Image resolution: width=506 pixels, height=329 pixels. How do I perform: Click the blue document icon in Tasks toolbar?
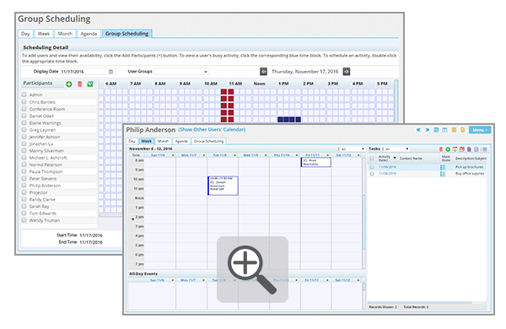(469, 149)
